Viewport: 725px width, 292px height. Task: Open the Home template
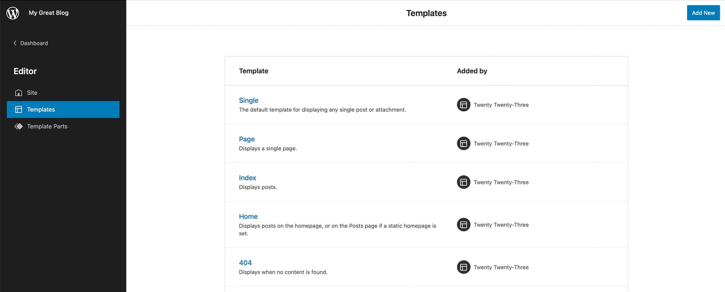[x=248, y=216]
